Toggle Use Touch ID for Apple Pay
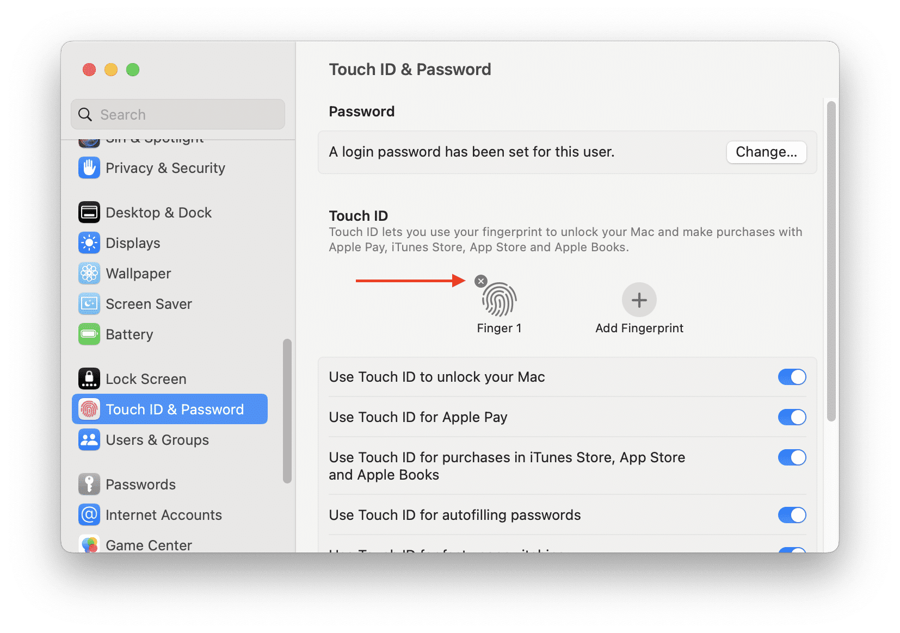This screenshot has height=633, width=900. [x=792, y=417]
